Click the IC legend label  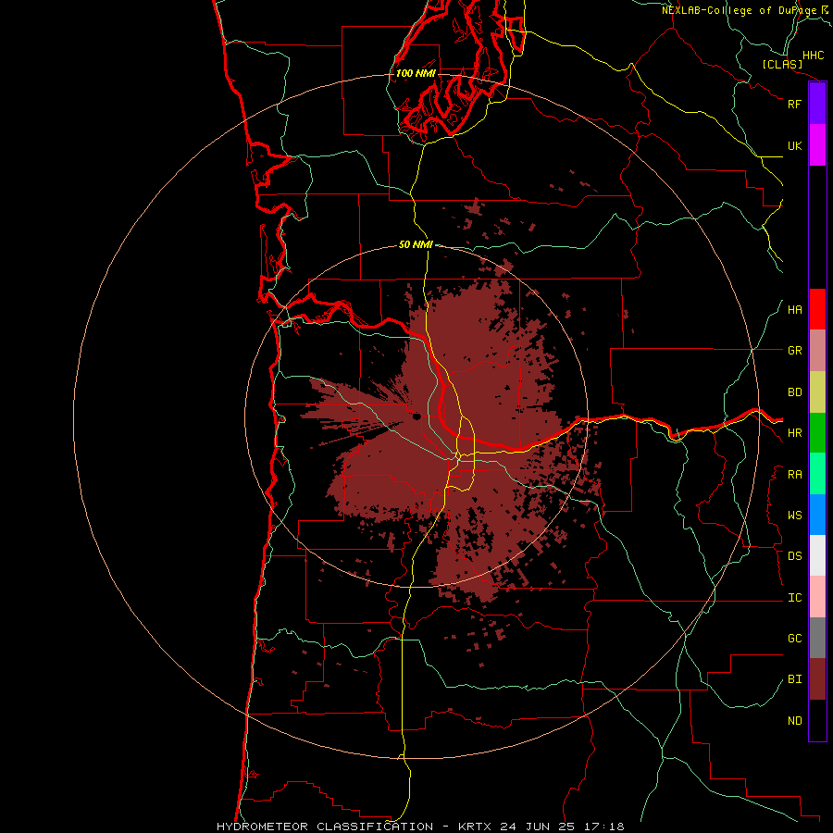point(794,598)
